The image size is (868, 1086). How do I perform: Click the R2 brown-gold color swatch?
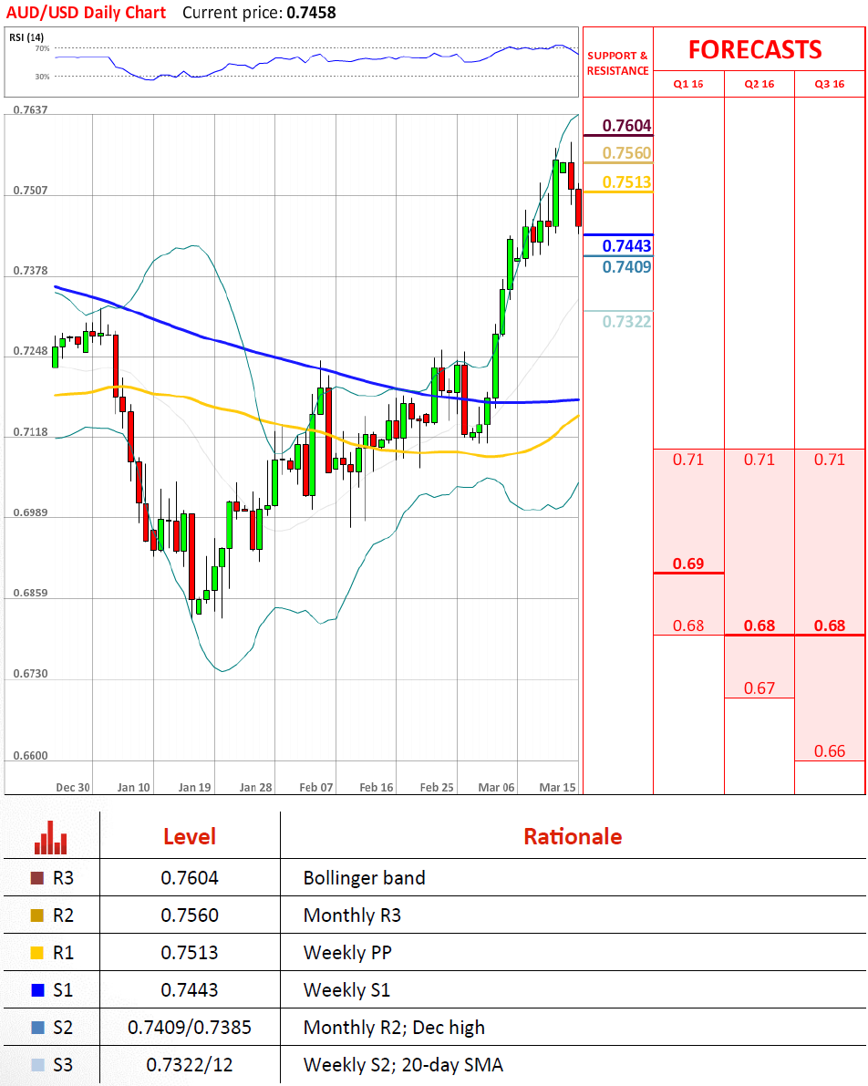[x=37, y=915]
